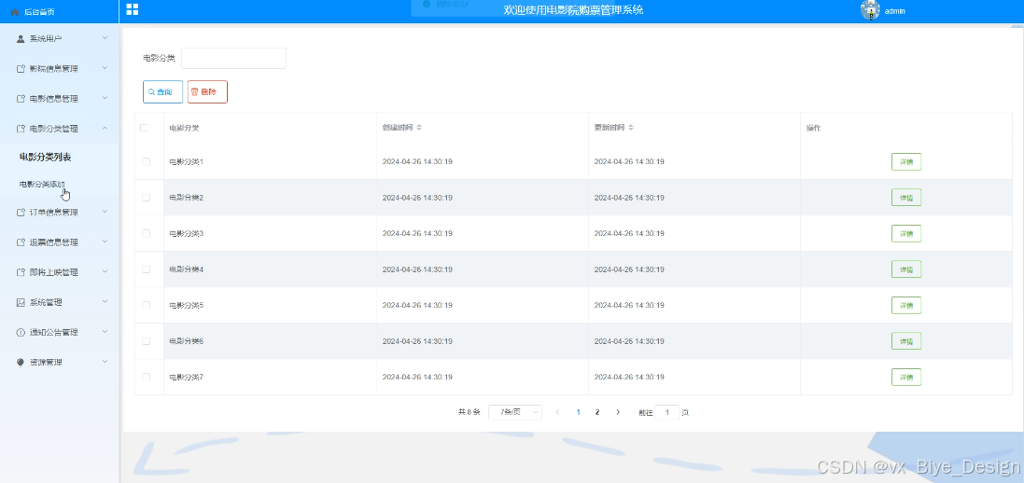
Task: Click the grid menu icon in header
Action: click(x=132, y=9)
